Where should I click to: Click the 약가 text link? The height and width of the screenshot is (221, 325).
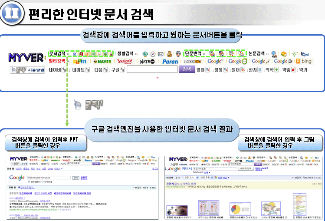pyautogui.click(x=303, y=70)
